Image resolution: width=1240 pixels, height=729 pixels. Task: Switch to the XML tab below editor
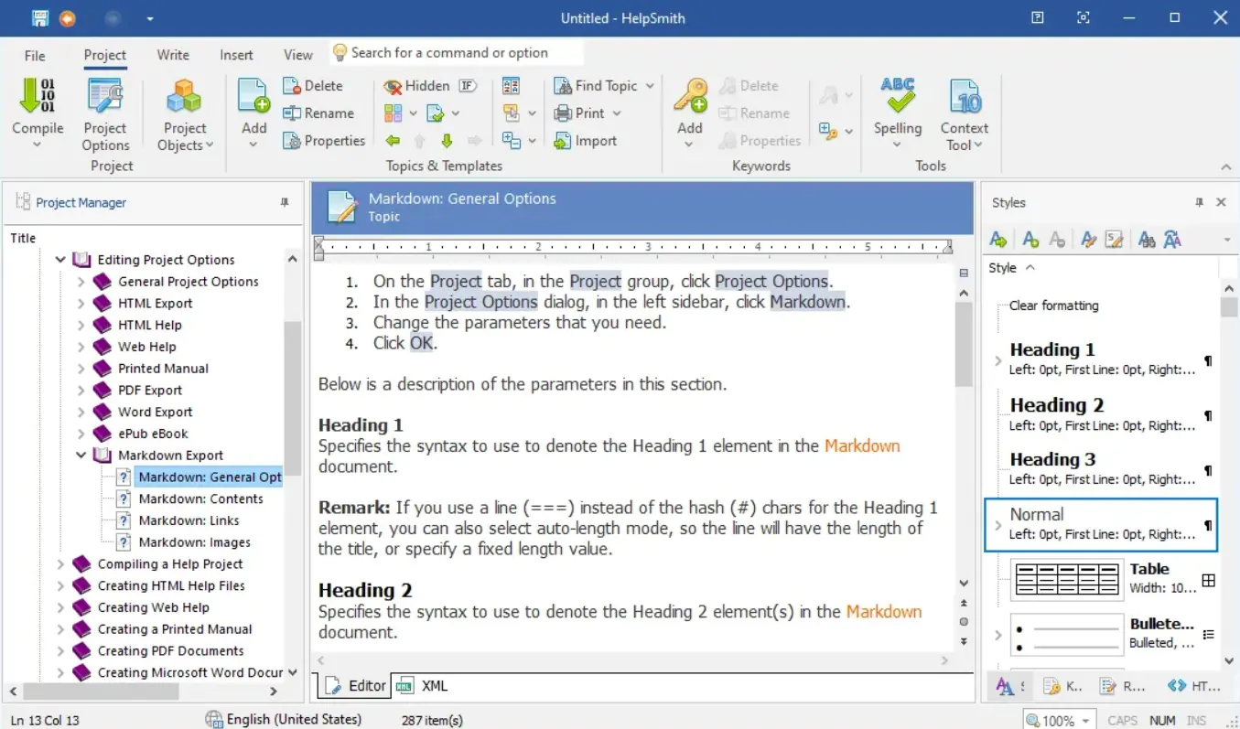pos(424,686)
